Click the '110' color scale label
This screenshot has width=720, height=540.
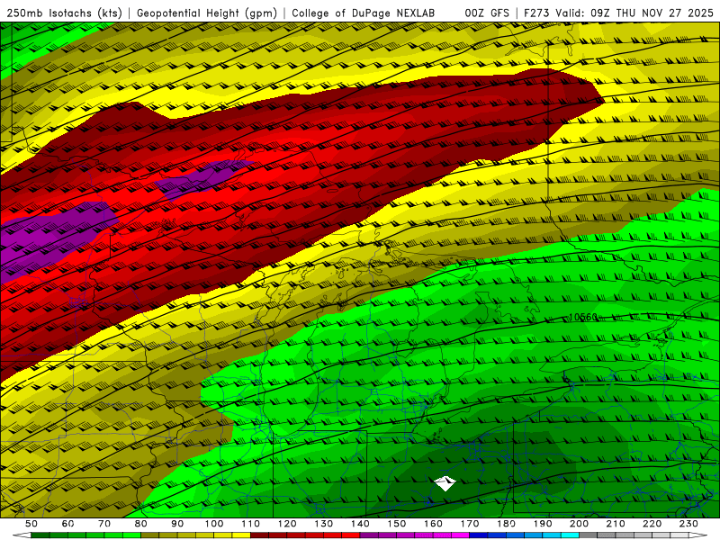pos(250,524)
